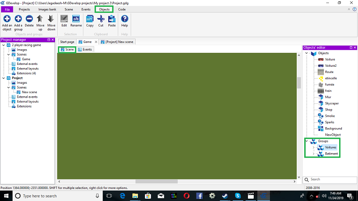Select the Batiment group
Image resolution: width=358 pixels, height=201 pixels.
[x=331, y=154]
